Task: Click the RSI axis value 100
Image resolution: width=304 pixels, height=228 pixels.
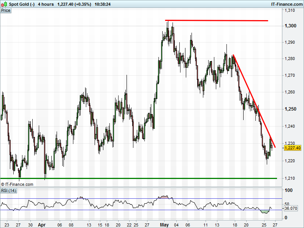Action: point(288,190)
